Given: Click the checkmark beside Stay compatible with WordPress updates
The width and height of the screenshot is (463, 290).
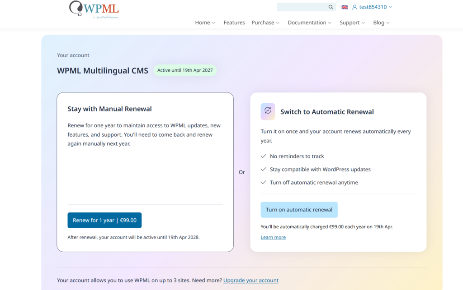Looking at the screenshot, I should coord(262,169).
